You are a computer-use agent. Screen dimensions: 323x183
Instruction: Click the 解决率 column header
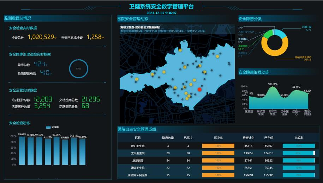218,138
